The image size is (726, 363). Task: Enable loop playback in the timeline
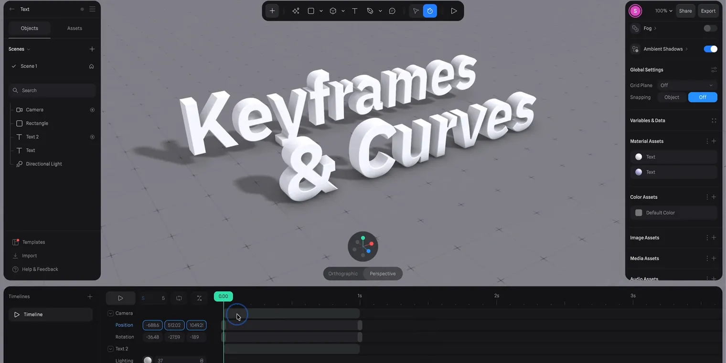pyautogui.click(x=179, y=298)
